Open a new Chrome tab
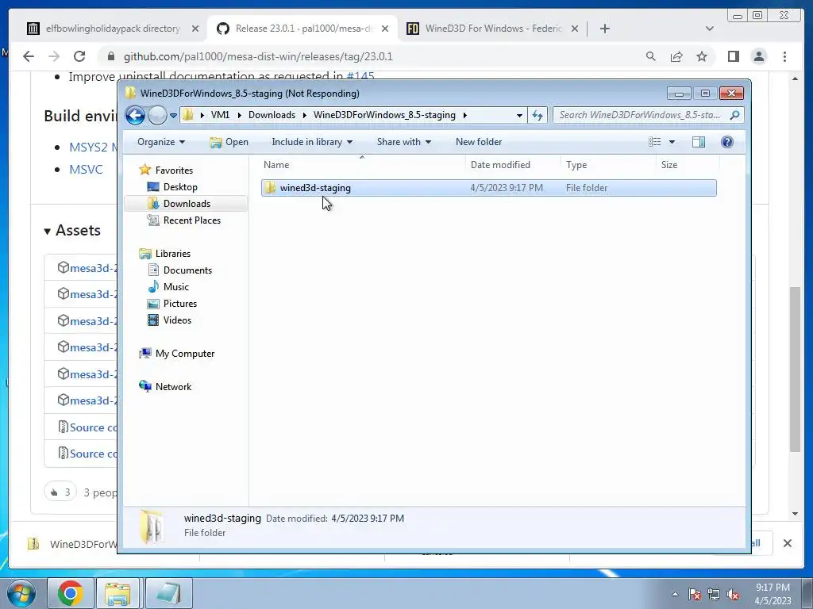This screenshot has height=609, width=813. (604, 29)
